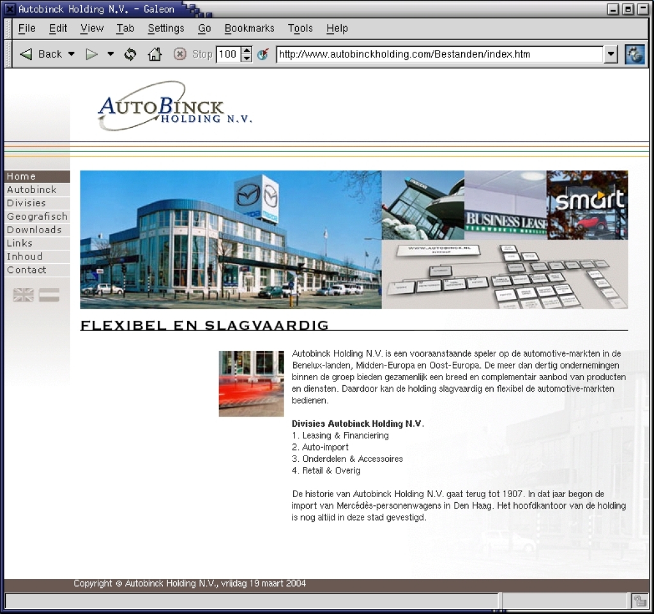Click the Stop loading icon
Screen dimensions: 654x614
tap(179, 54)
